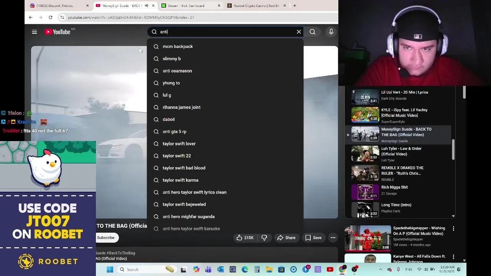Like the video with thumbs up 215K
491x276 pixels.
click(x=245, y=238)
